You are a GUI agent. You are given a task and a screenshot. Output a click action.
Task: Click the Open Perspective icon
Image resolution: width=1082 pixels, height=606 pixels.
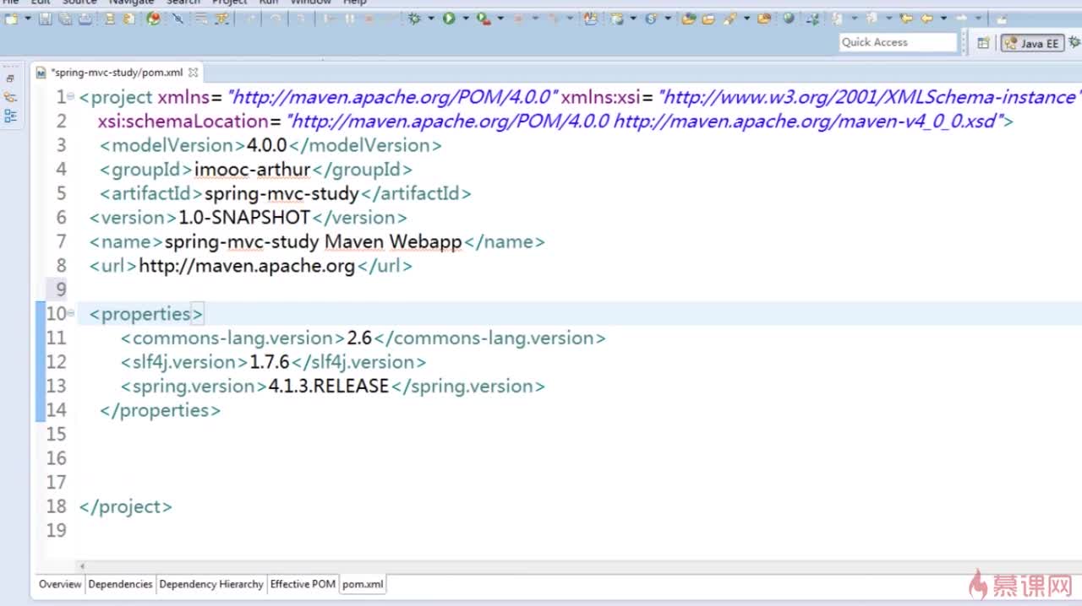tap(983, 42)
